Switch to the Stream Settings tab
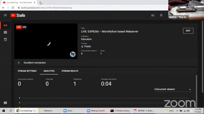The image size is (204, 114). (27, 71)
